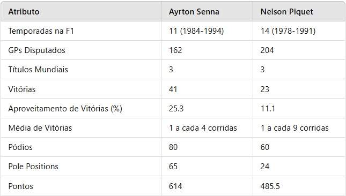Select the 25.3 percentage cell
346x196 pixels.
(176, 109)
